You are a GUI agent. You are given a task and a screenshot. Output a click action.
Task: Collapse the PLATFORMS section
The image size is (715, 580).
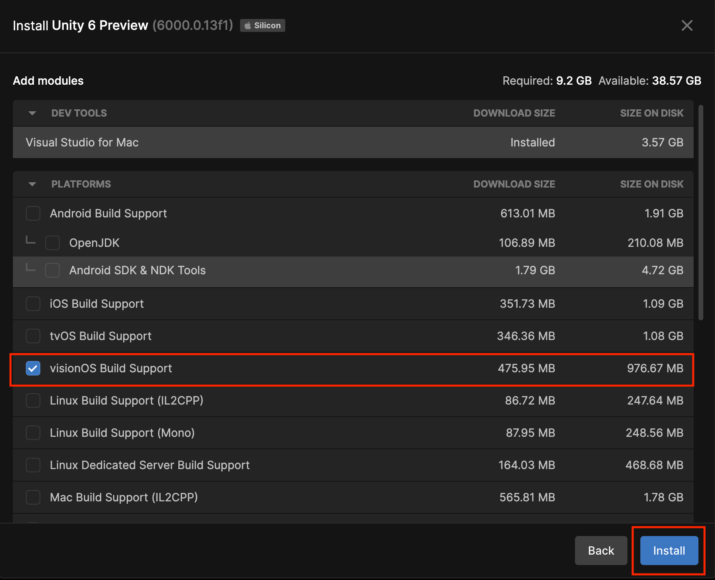[32, 184]
